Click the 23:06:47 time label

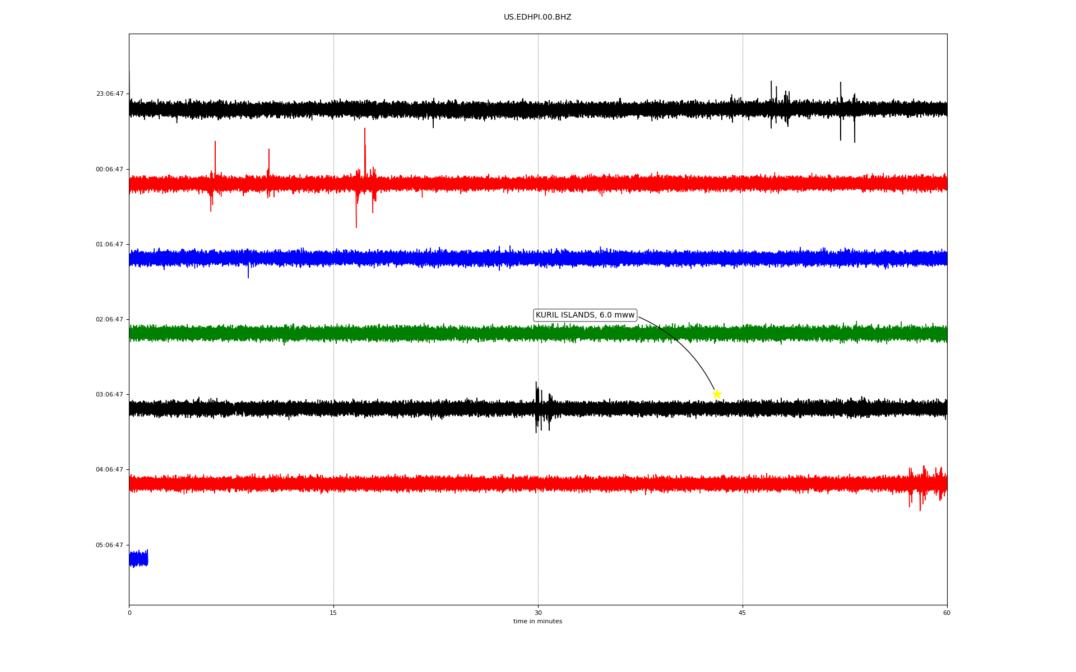click(x=110, y=94)
